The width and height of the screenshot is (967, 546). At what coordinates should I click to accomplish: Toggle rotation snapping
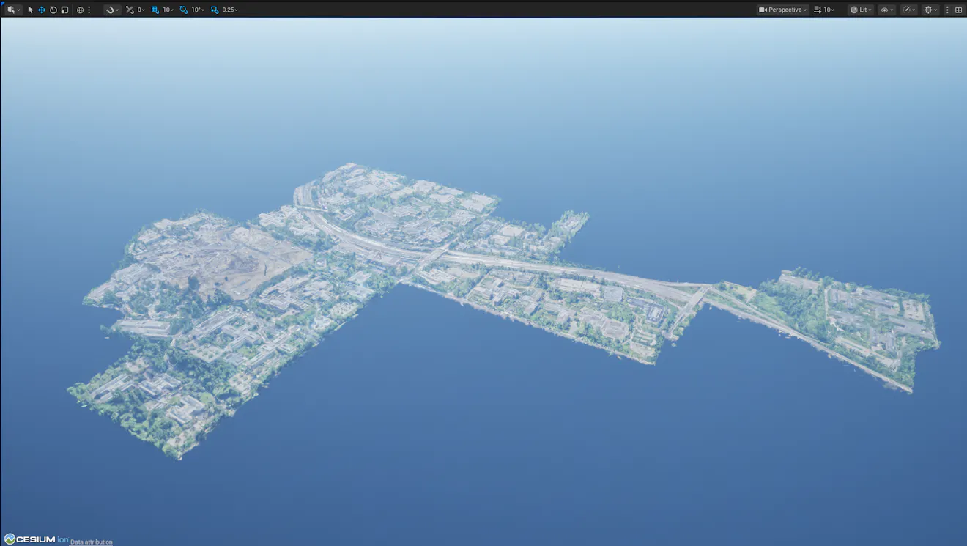(184, 10)
